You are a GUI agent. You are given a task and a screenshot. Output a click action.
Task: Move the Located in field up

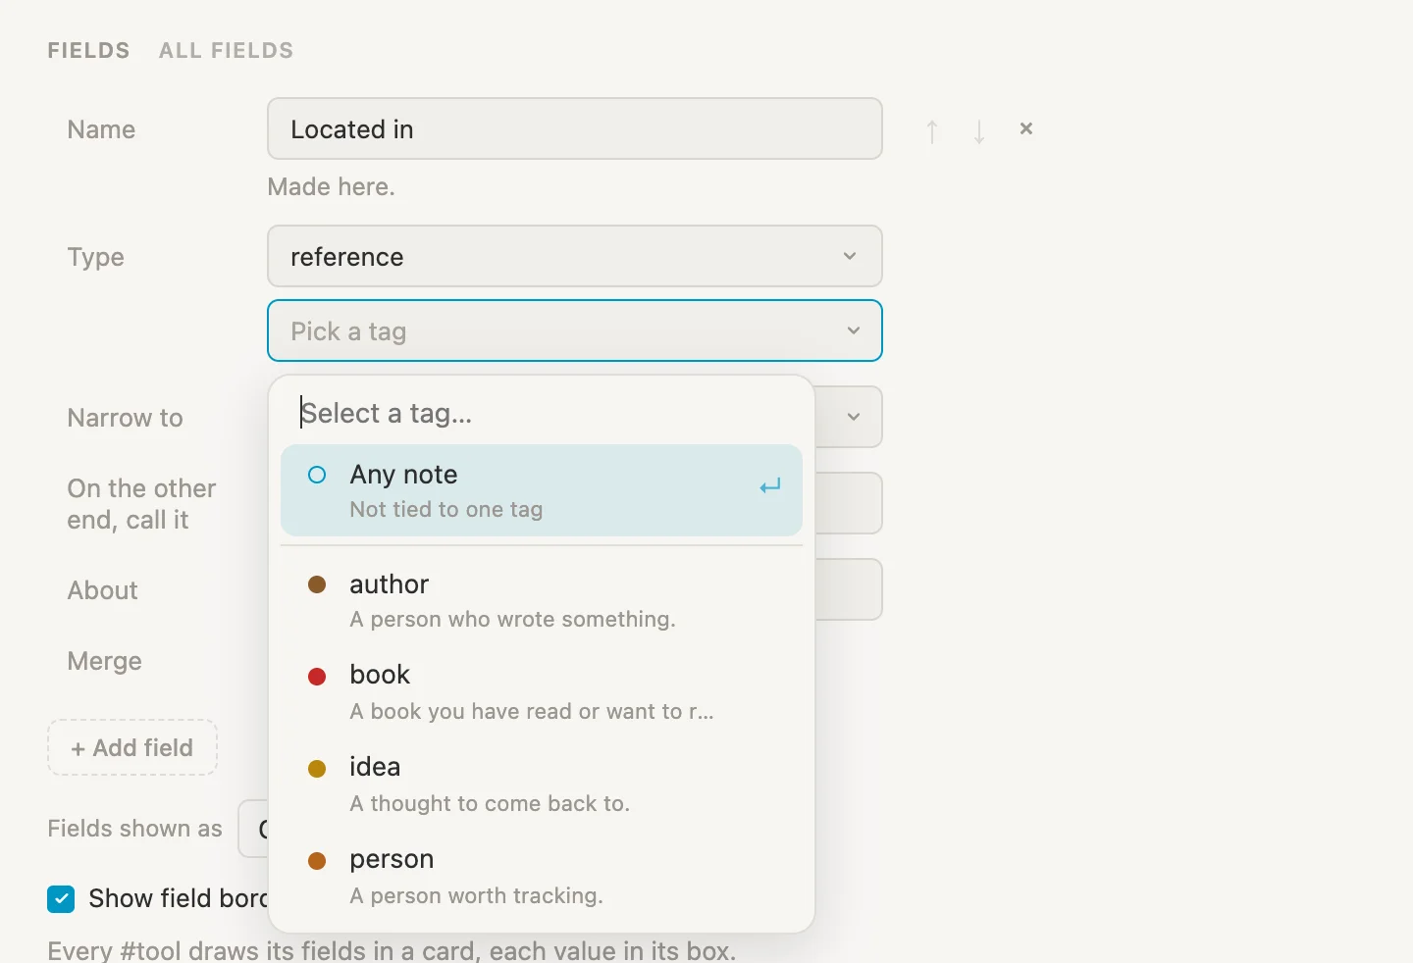tap(932, 130)
